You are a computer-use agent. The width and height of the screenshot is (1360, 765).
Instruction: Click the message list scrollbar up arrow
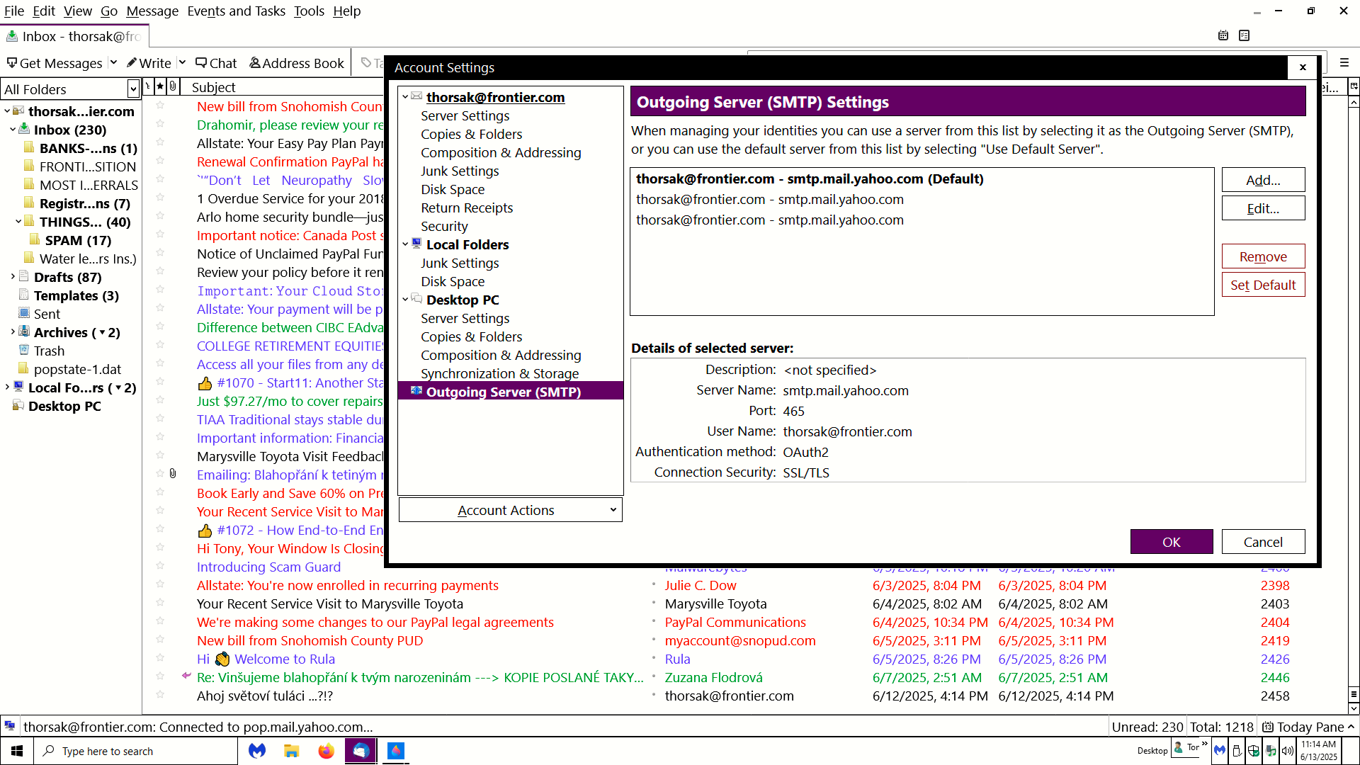tap(1354, 103)
